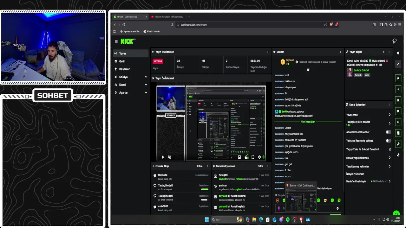
Task: Click the wrench icon in the right sidebar
Action: click(398, 144)
